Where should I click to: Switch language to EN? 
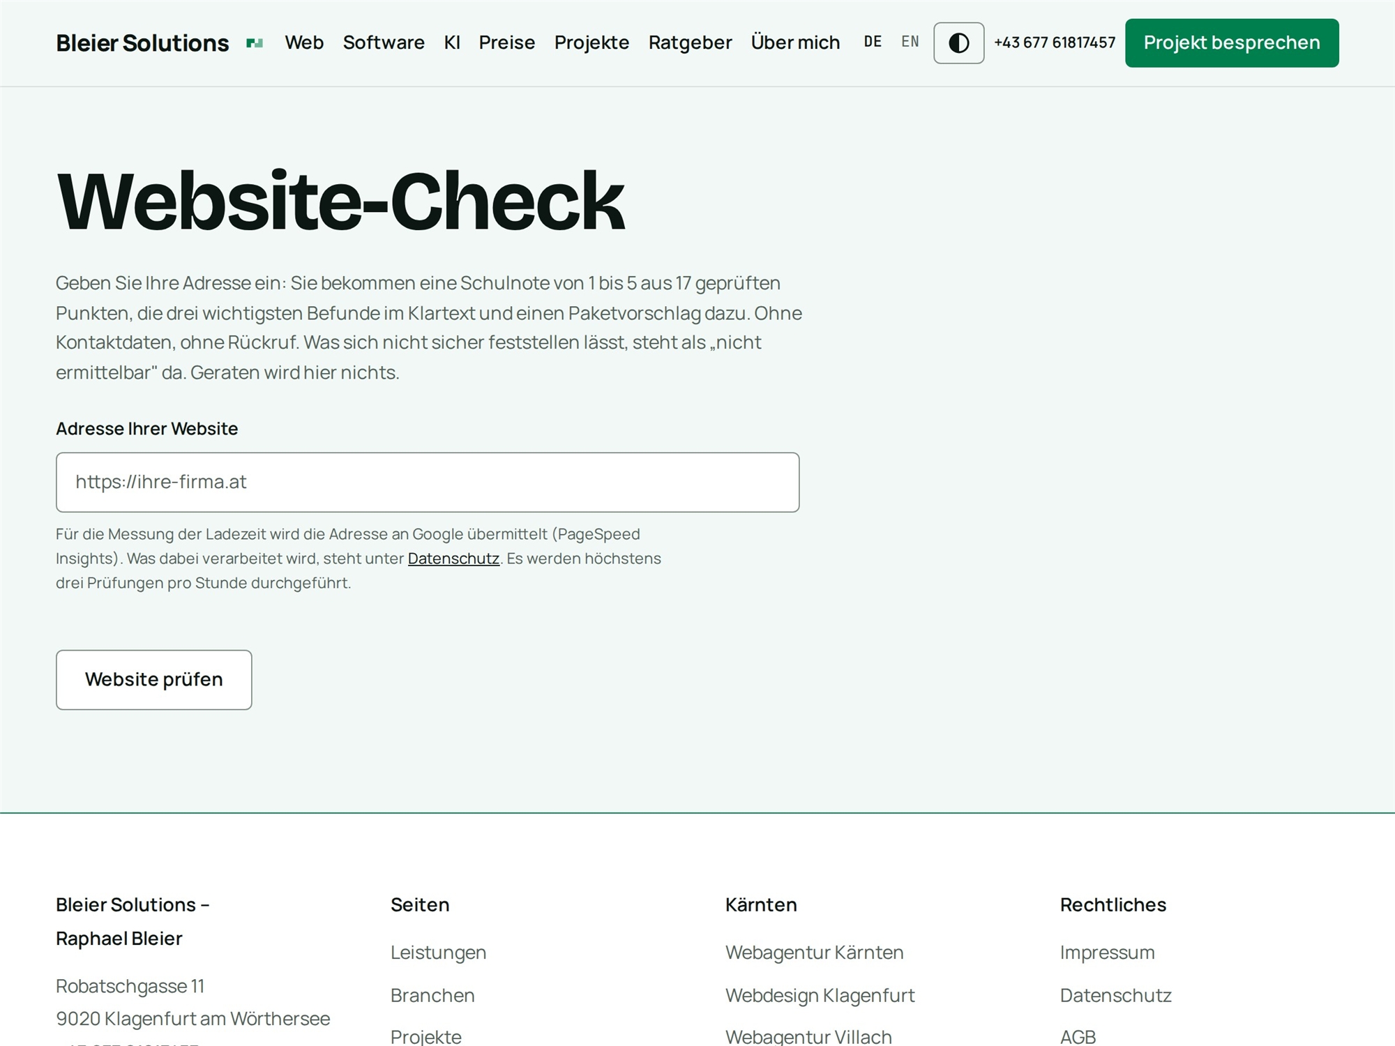pos(910,42)
